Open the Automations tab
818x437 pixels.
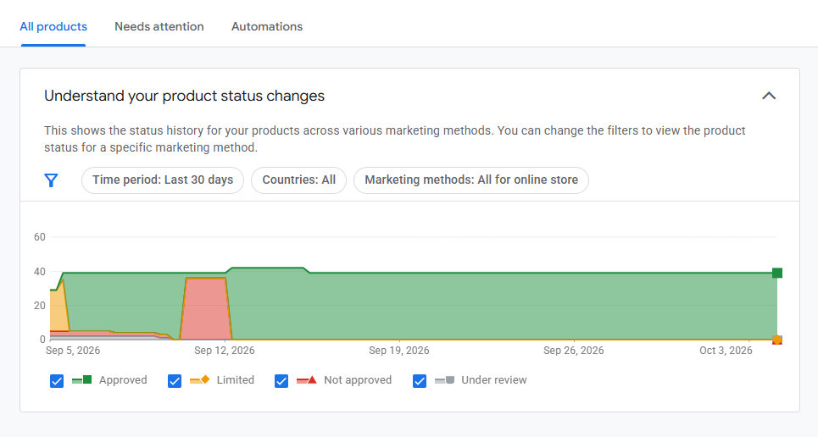tap(266, 26)
